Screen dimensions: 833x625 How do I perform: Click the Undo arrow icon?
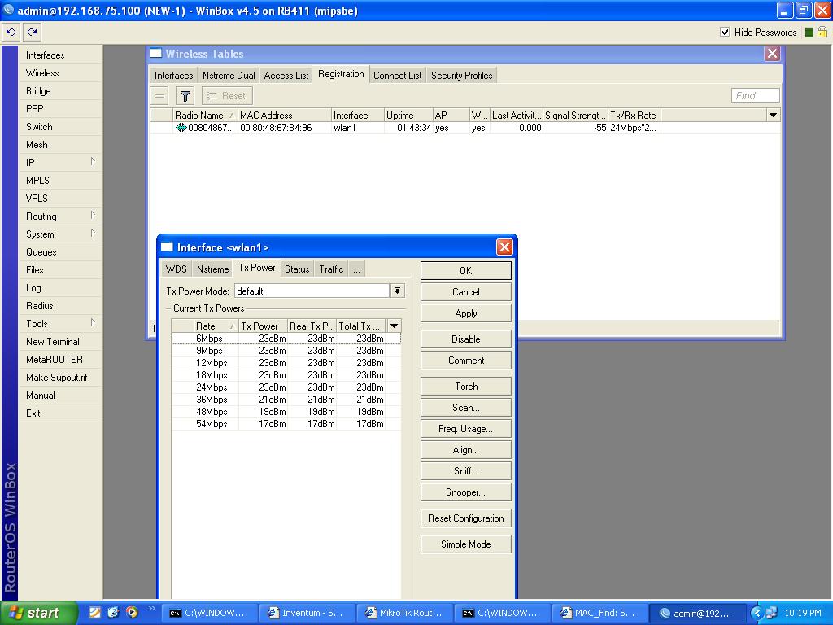coord(11,31)
